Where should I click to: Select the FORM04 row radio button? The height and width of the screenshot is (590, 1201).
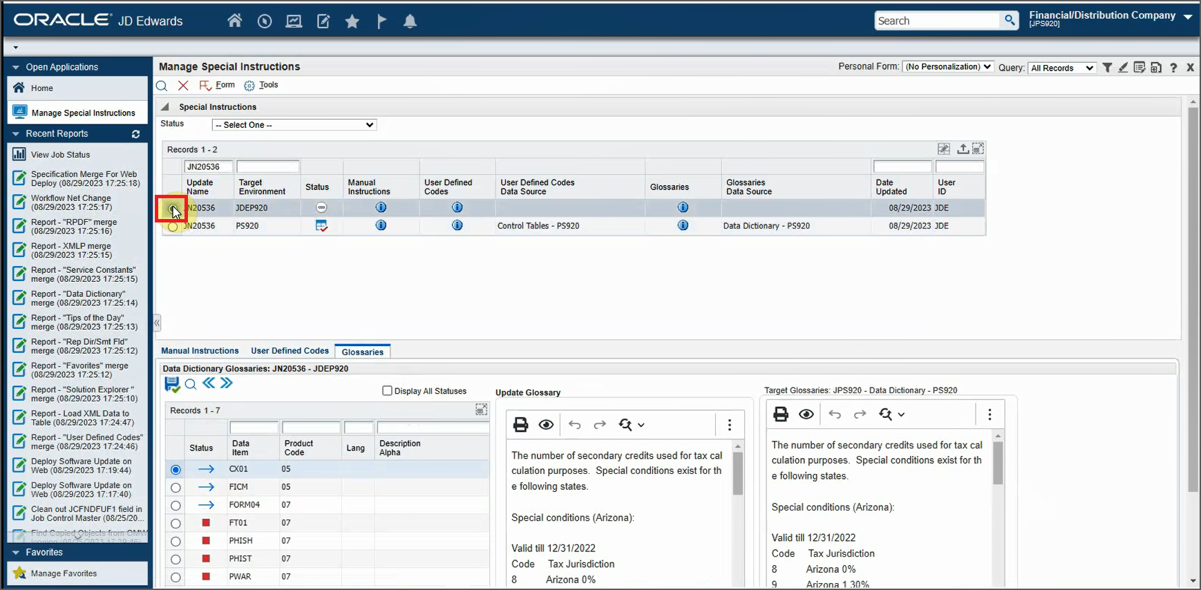[x=176, y=506]
